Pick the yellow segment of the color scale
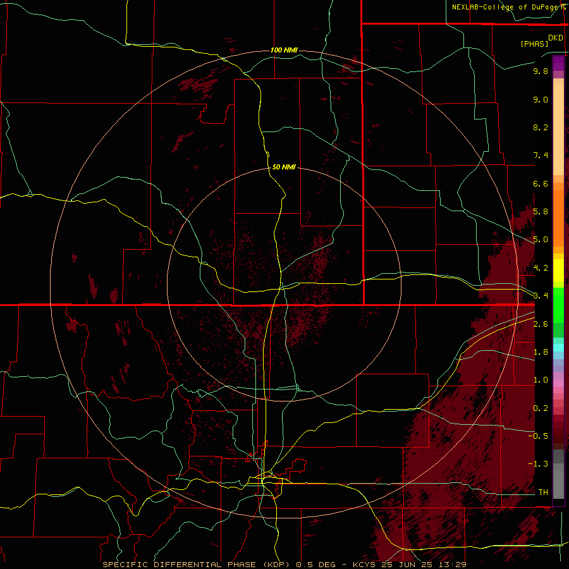Screen dimensions: 569x569 coord(558,271)
